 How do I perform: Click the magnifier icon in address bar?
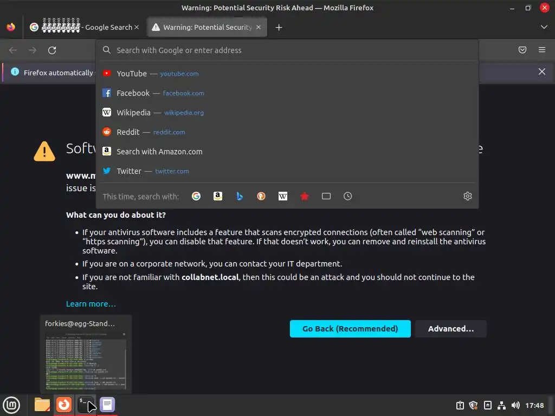[x=107, y=50]
